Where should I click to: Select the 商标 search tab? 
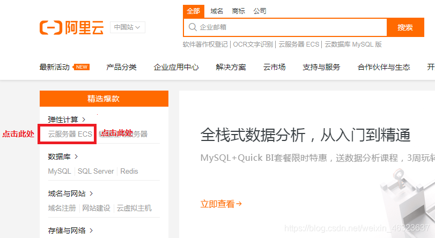point(238,11)
